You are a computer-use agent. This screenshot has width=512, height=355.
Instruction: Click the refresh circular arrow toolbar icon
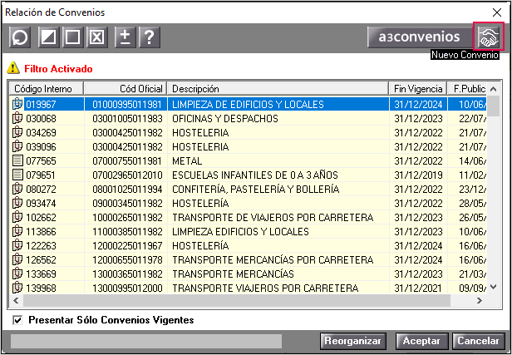pyautogui.click(x=20, y=37)
